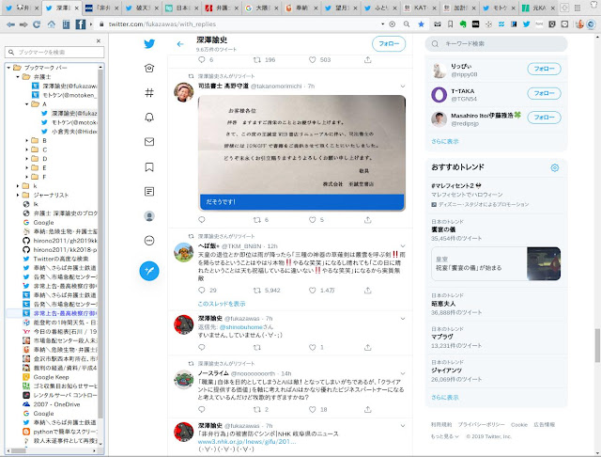
Task: Click the blue compose Tweet button
Action: coord(149,271)
